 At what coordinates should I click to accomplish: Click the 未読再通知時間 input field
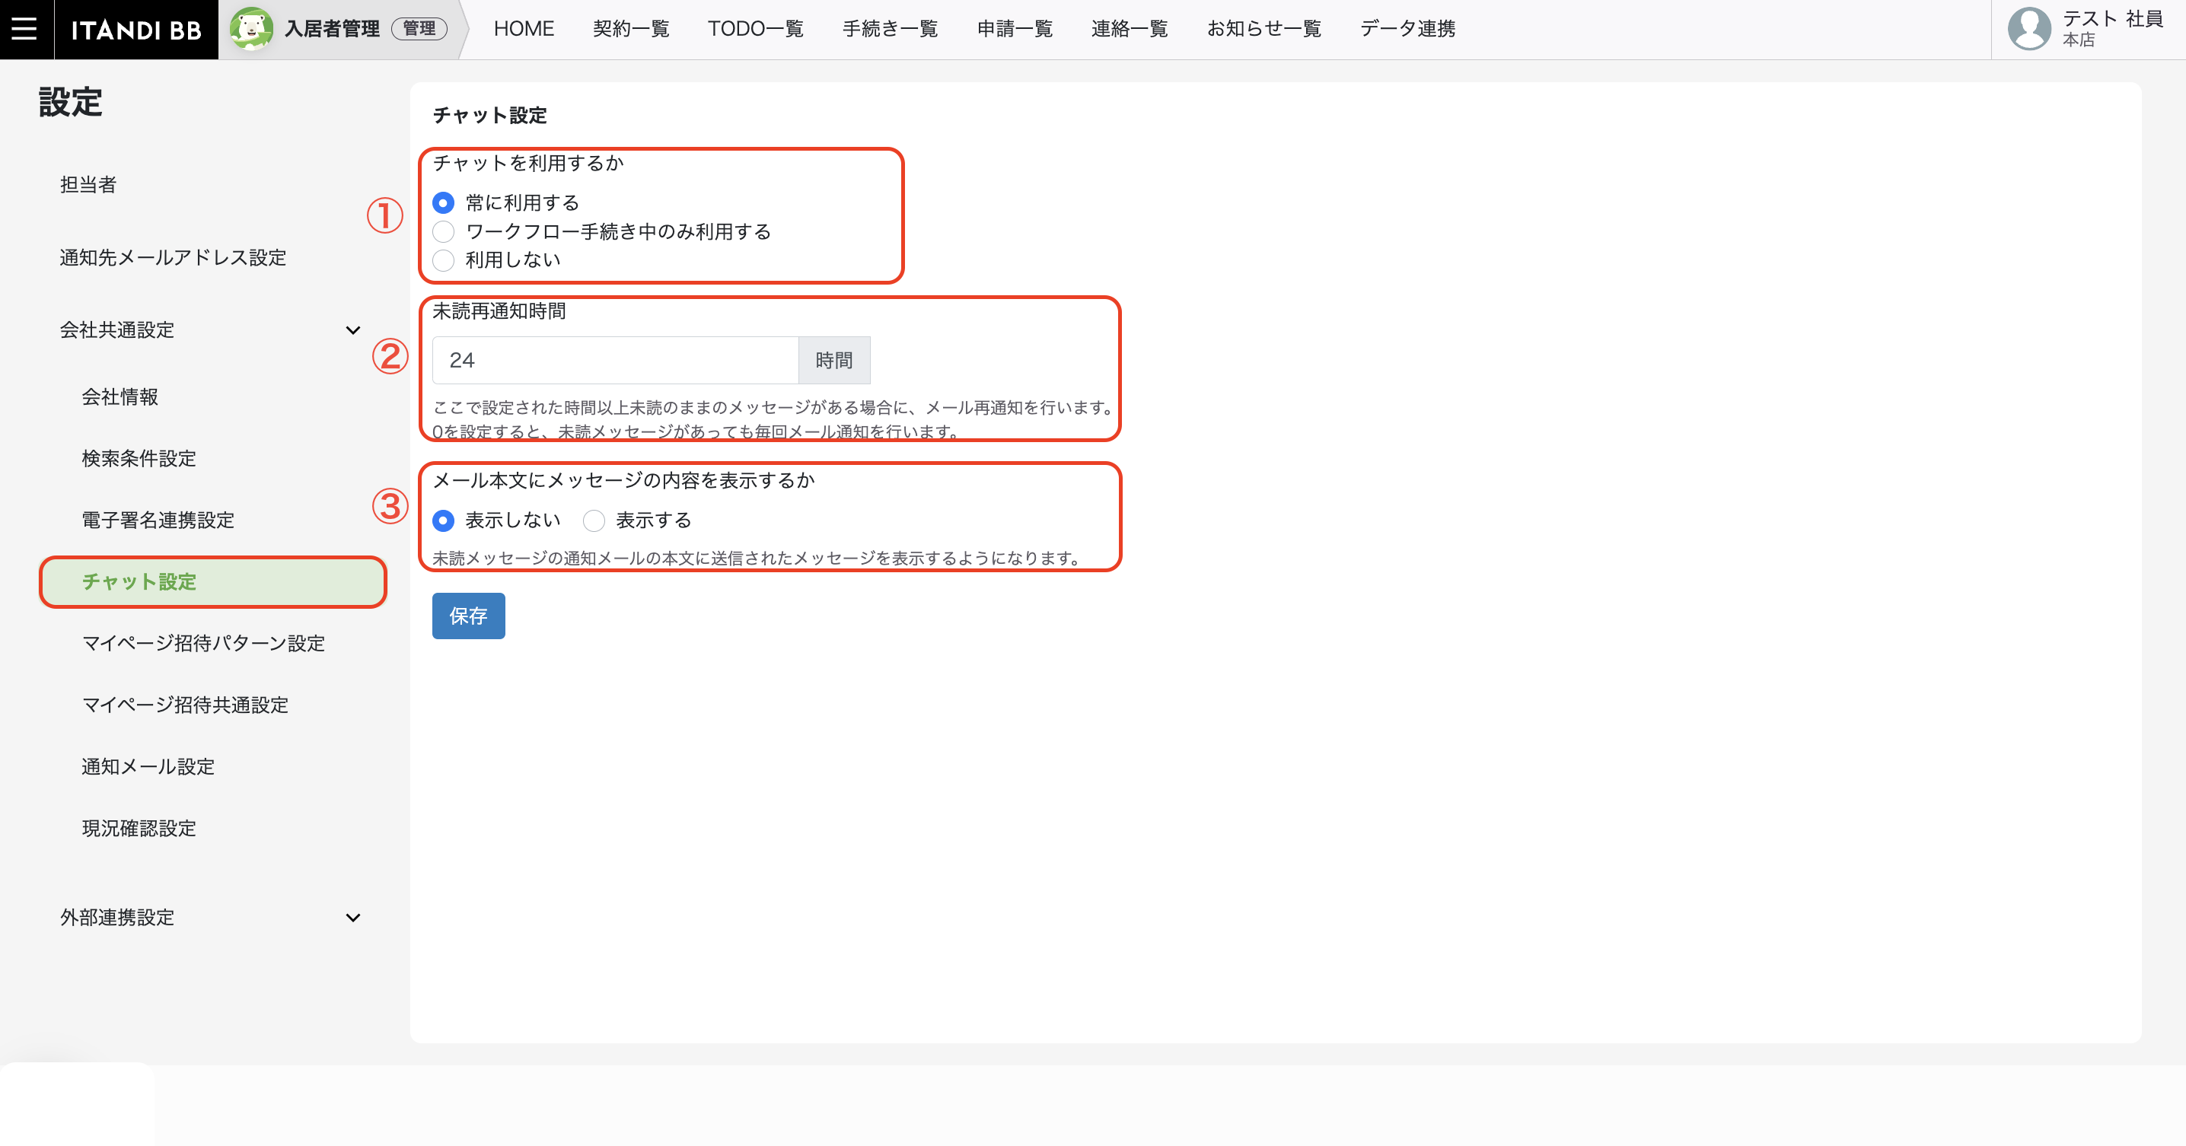615,361
